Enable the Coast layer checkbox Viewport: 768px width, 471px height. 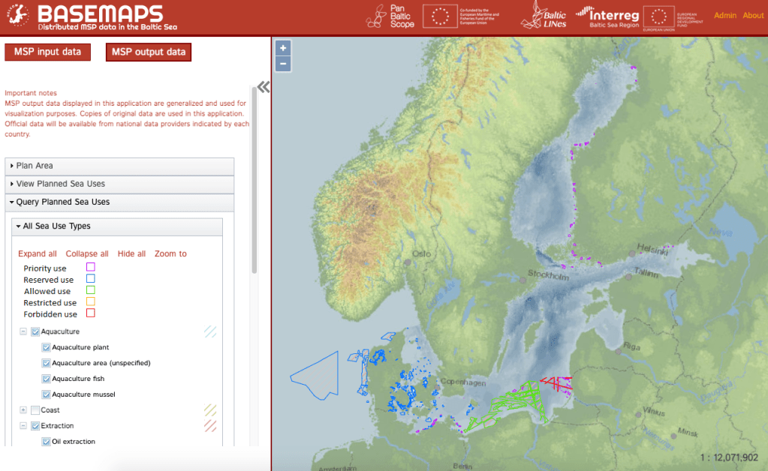point(35,410)
